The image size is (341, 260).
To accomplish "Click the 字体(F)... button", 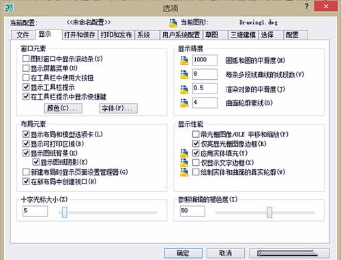I will pos(118,109).
